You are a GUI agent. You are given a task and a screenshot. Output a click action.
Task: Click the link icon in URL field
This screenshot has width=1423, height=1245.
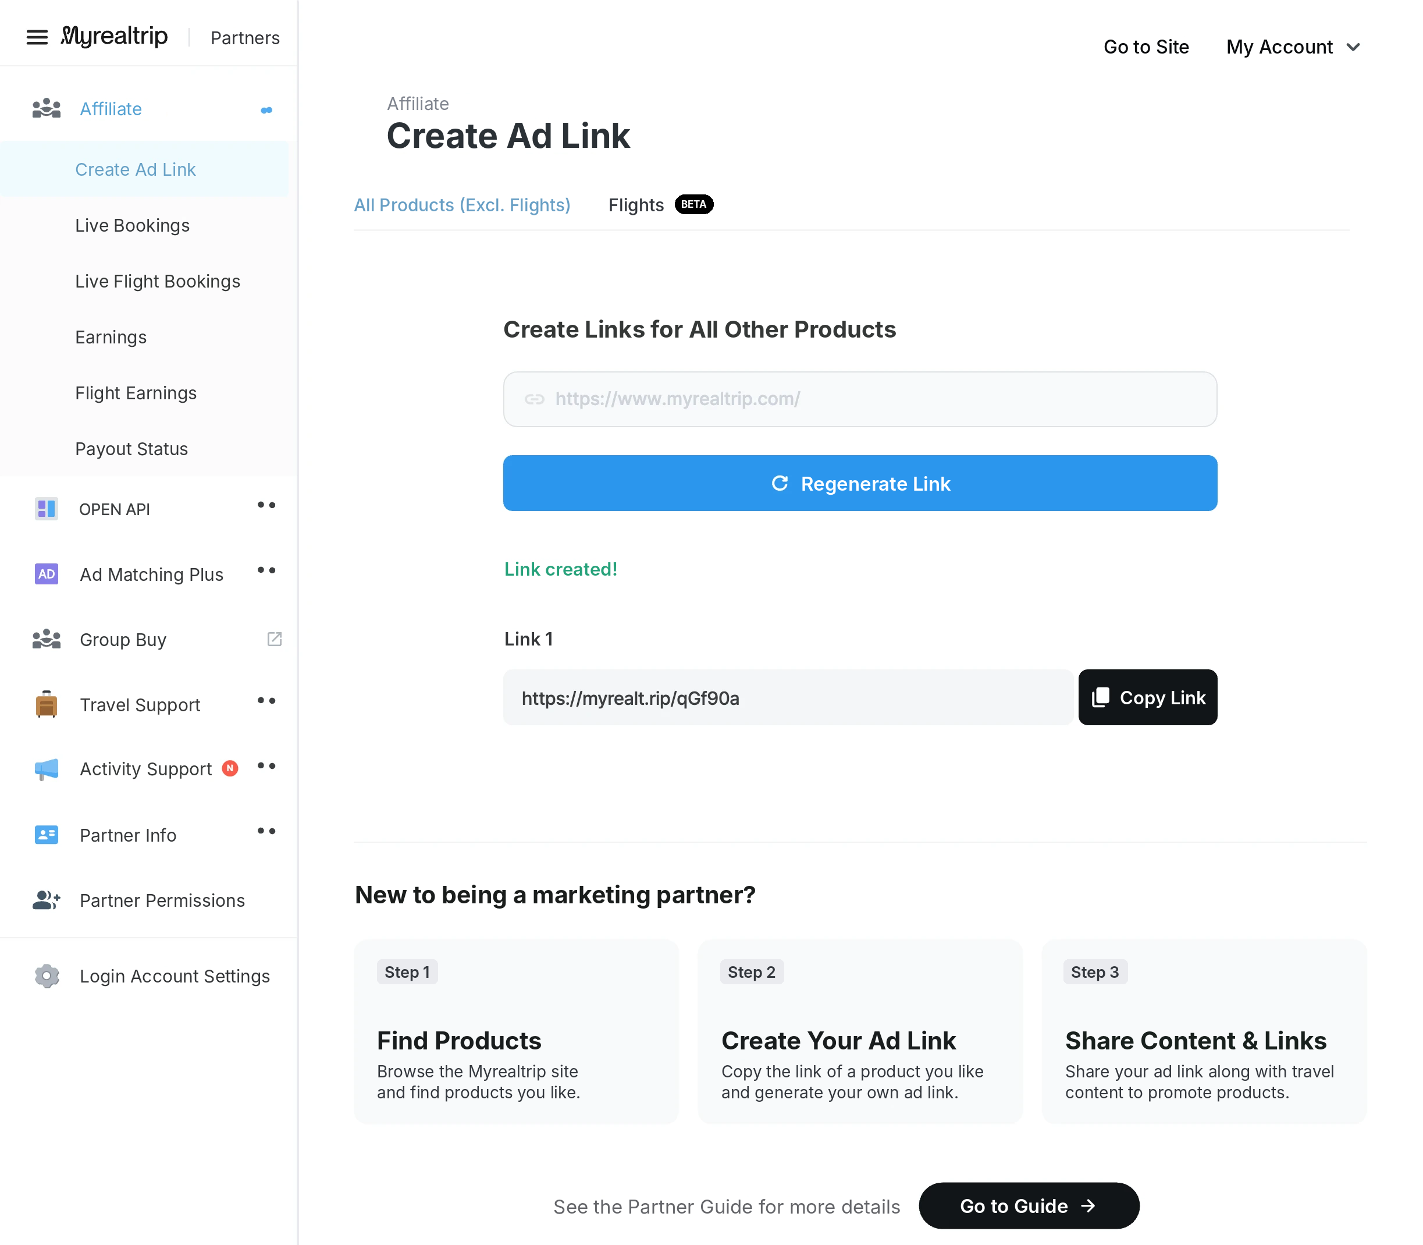point(534,399)
